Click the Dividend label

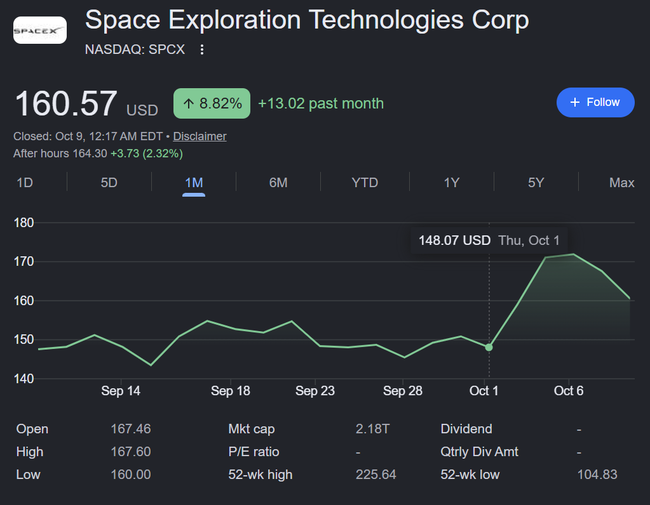point(466,429)
